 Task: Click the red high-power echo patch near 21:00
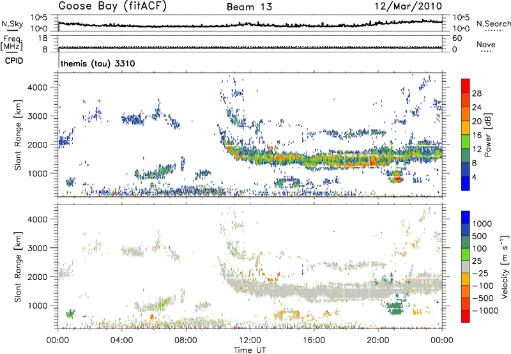pos(397,178)
